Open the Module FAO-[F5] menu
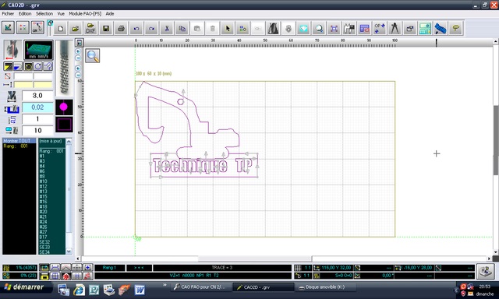This screenshot has width=499, height=299. [85, 14]
